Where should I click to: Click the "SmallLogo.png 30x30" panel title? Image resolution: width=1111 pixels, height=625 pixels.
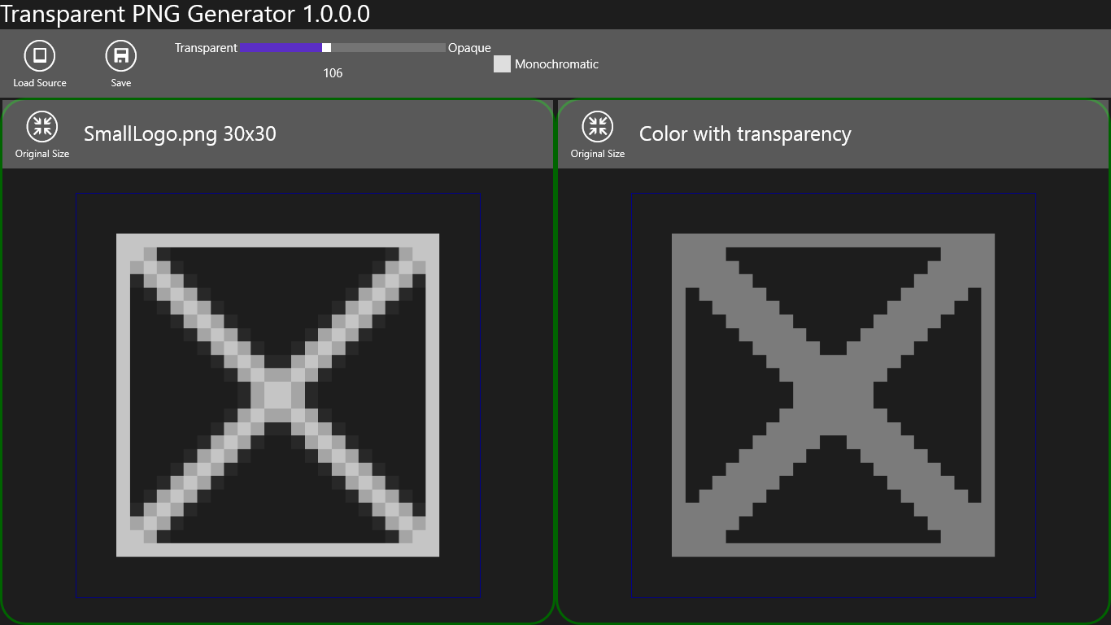pos(180,134)
